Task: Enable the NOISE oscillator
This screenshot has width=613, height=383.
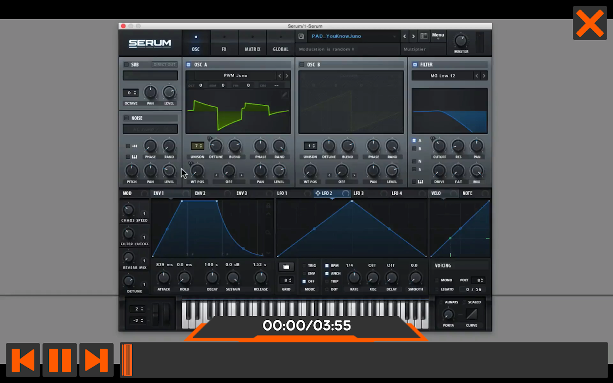Action: click(126, 118)
